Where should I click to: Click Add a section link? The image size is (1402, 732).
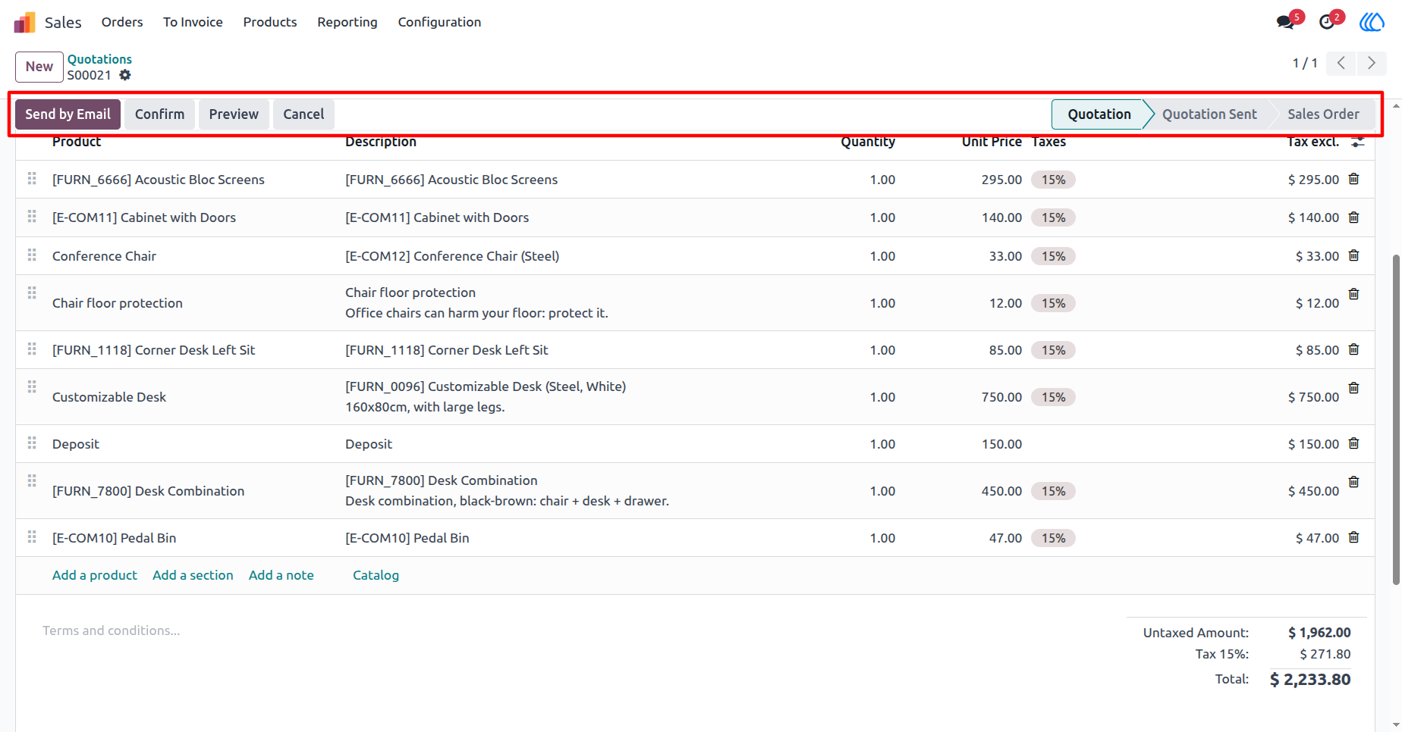[193, 575]
